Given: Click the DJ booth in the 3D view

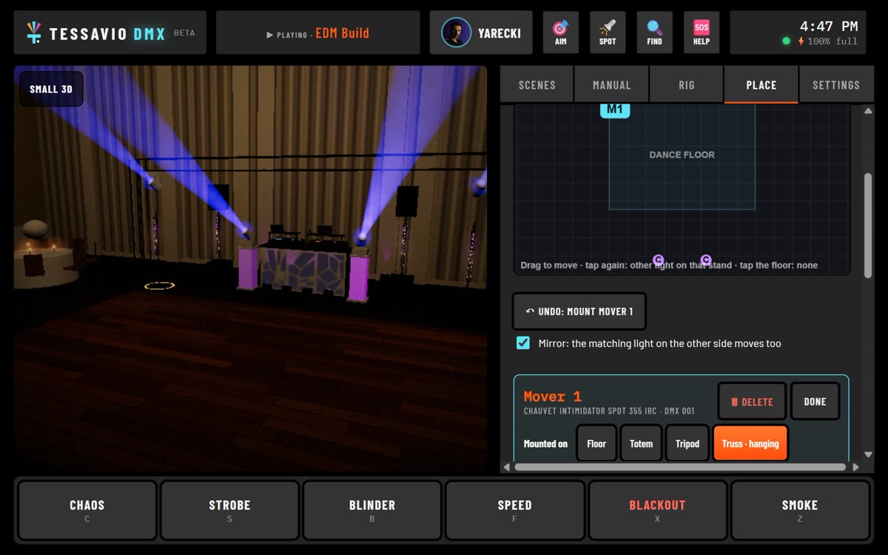Looking at the screenshot, I should tap(303, 266).
